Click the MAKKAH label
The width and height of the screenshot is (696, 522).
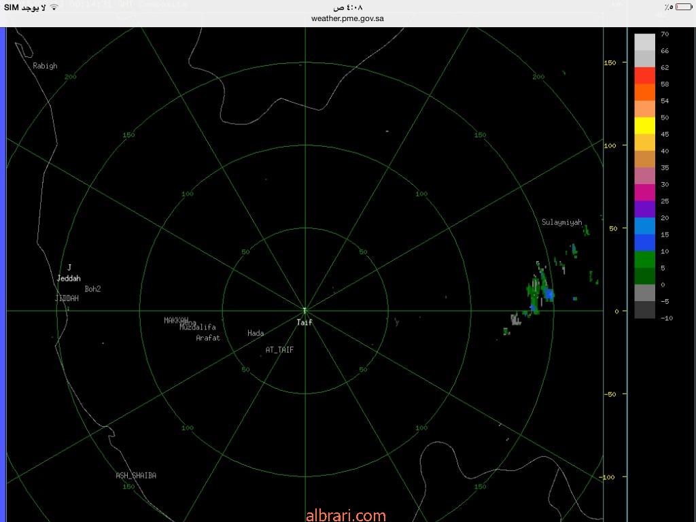tap(176, 320)
